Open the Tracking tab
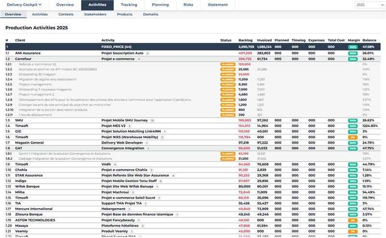The width and height of the screenshot is (386, 238). point(129,5)
